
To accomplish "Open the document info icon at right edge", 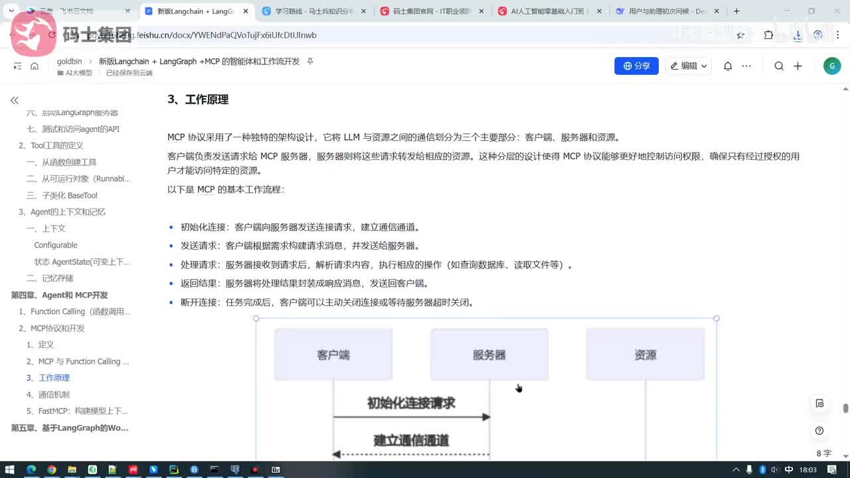I will pos(819,404).
